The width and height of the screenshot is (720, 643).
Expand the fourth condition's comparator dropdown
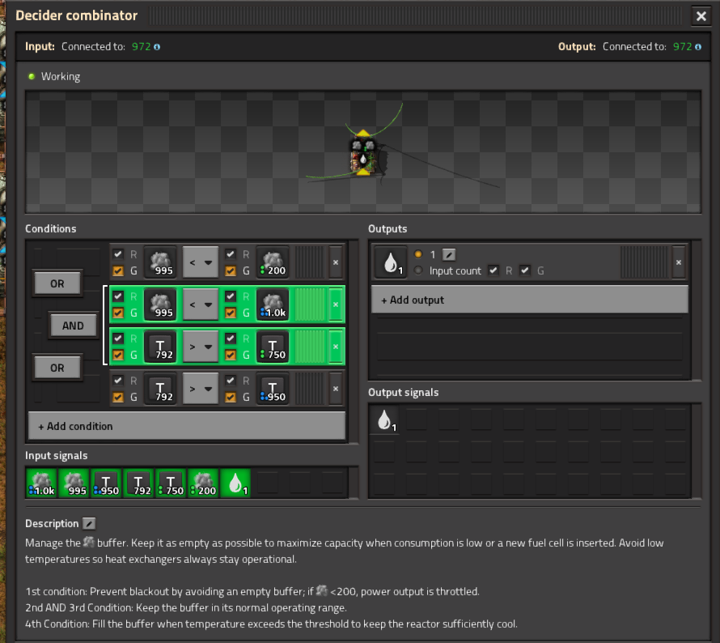click(x=201, y=389)
